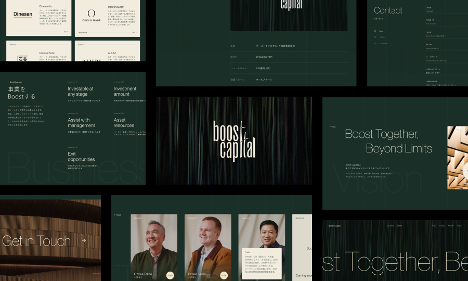Select the 02 Check step
Viewport: 468px width, 281px height.
380,37
